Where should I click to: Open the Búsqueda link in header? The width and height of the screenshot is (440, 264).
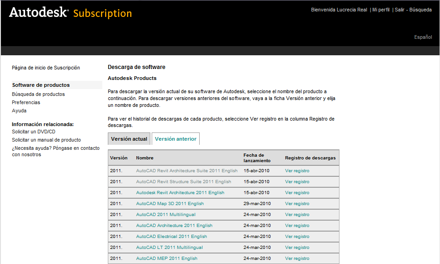tap(420, 10)
